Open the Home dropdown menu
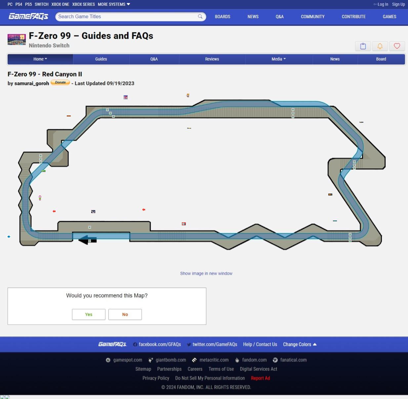The width and height of the screenshot is (408, 399). [40, 59]
